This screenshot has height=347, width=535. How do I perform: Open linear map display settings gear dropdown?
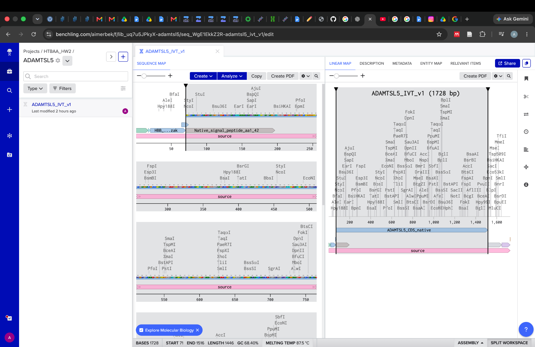[x=498, y=76]
